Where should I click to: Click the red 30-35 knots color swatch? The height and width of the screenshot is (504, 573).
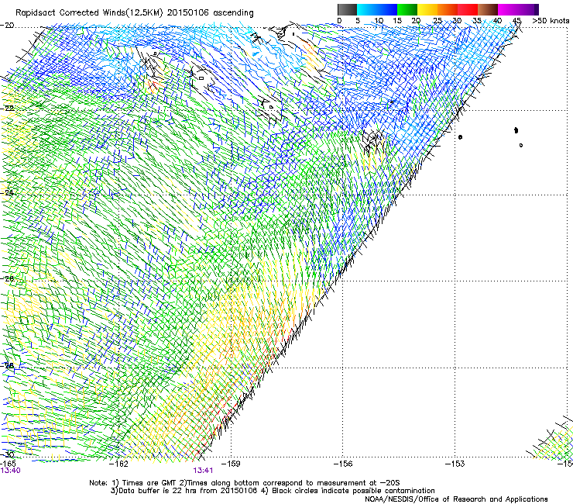pyautogui.click(x=468, y=9)
